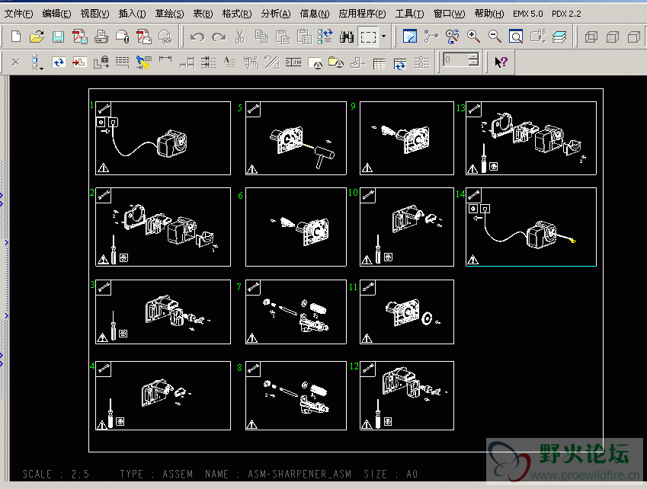Update the current drawing sheet icon

click(58, 62)
